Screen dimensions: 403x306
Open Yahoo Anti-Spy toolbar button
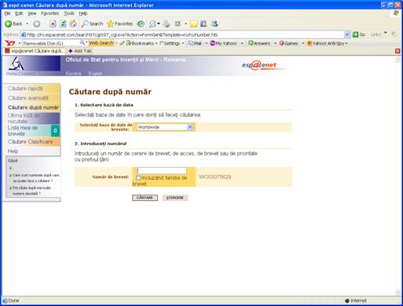click(326, 43)
